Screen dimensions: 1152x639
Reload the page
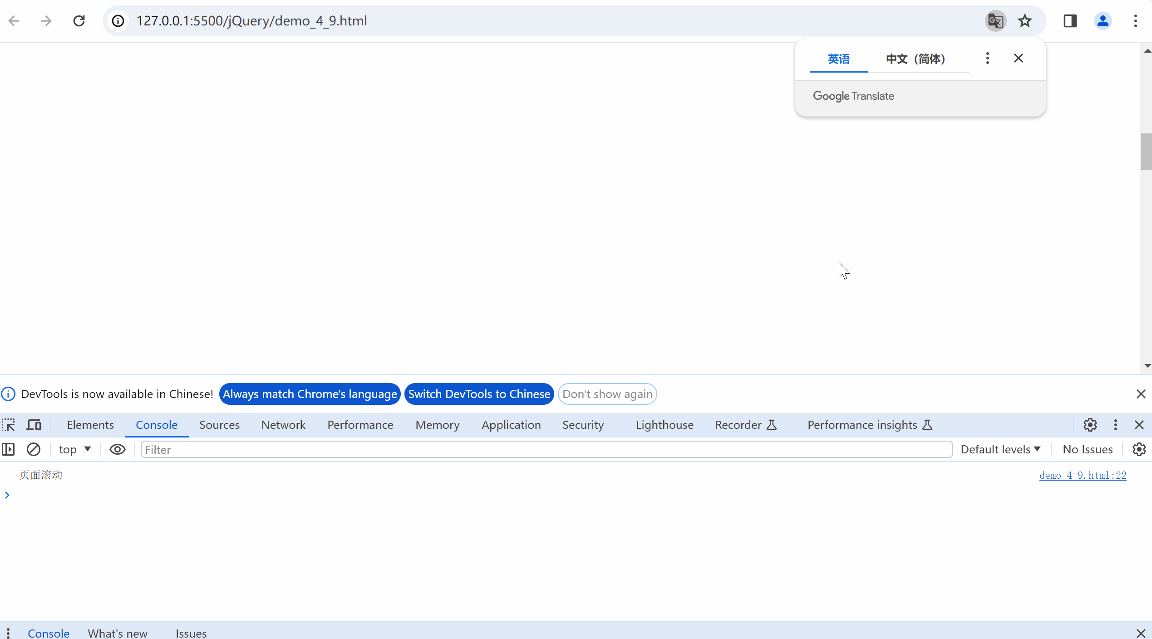79,21
